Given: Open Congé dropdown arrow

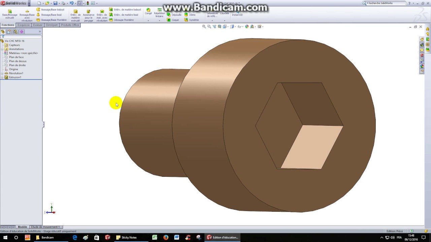Looking at the screenshot, I should point(148,21).
